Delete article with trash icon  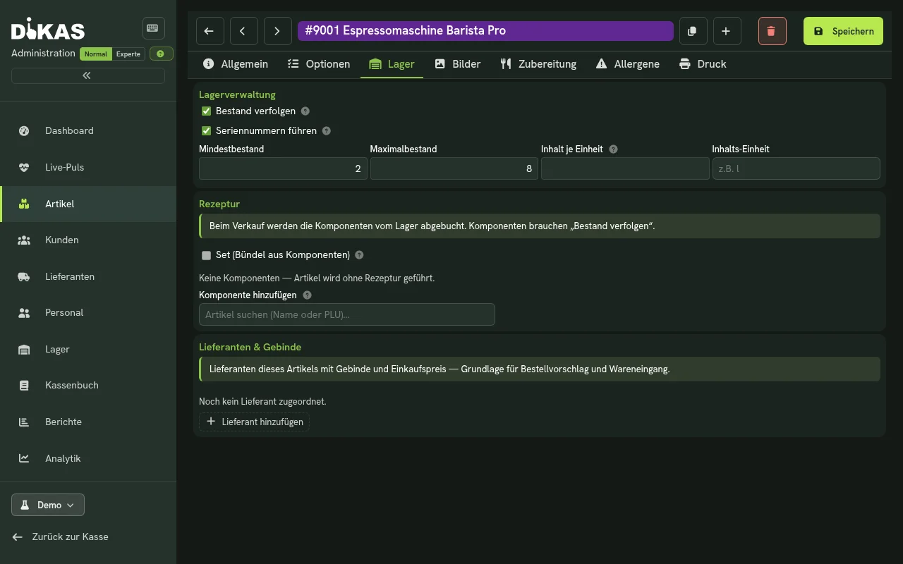click(772, 31)
